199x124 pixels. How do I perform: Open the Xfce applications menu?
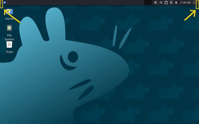tap(5, 2)
